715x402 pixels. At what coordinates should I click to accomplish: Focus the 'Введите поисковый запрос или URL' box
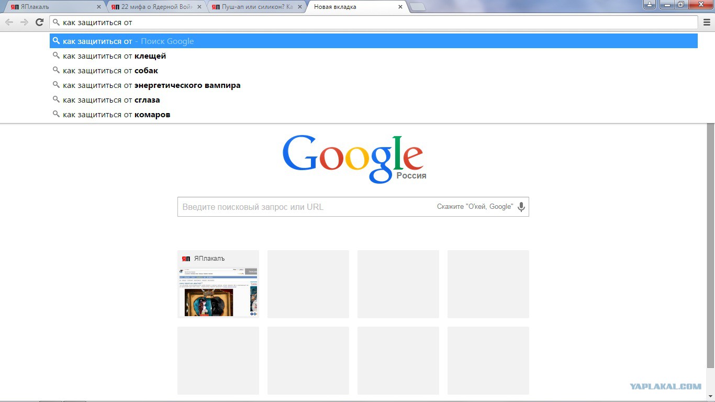click(x=353, y=207)
